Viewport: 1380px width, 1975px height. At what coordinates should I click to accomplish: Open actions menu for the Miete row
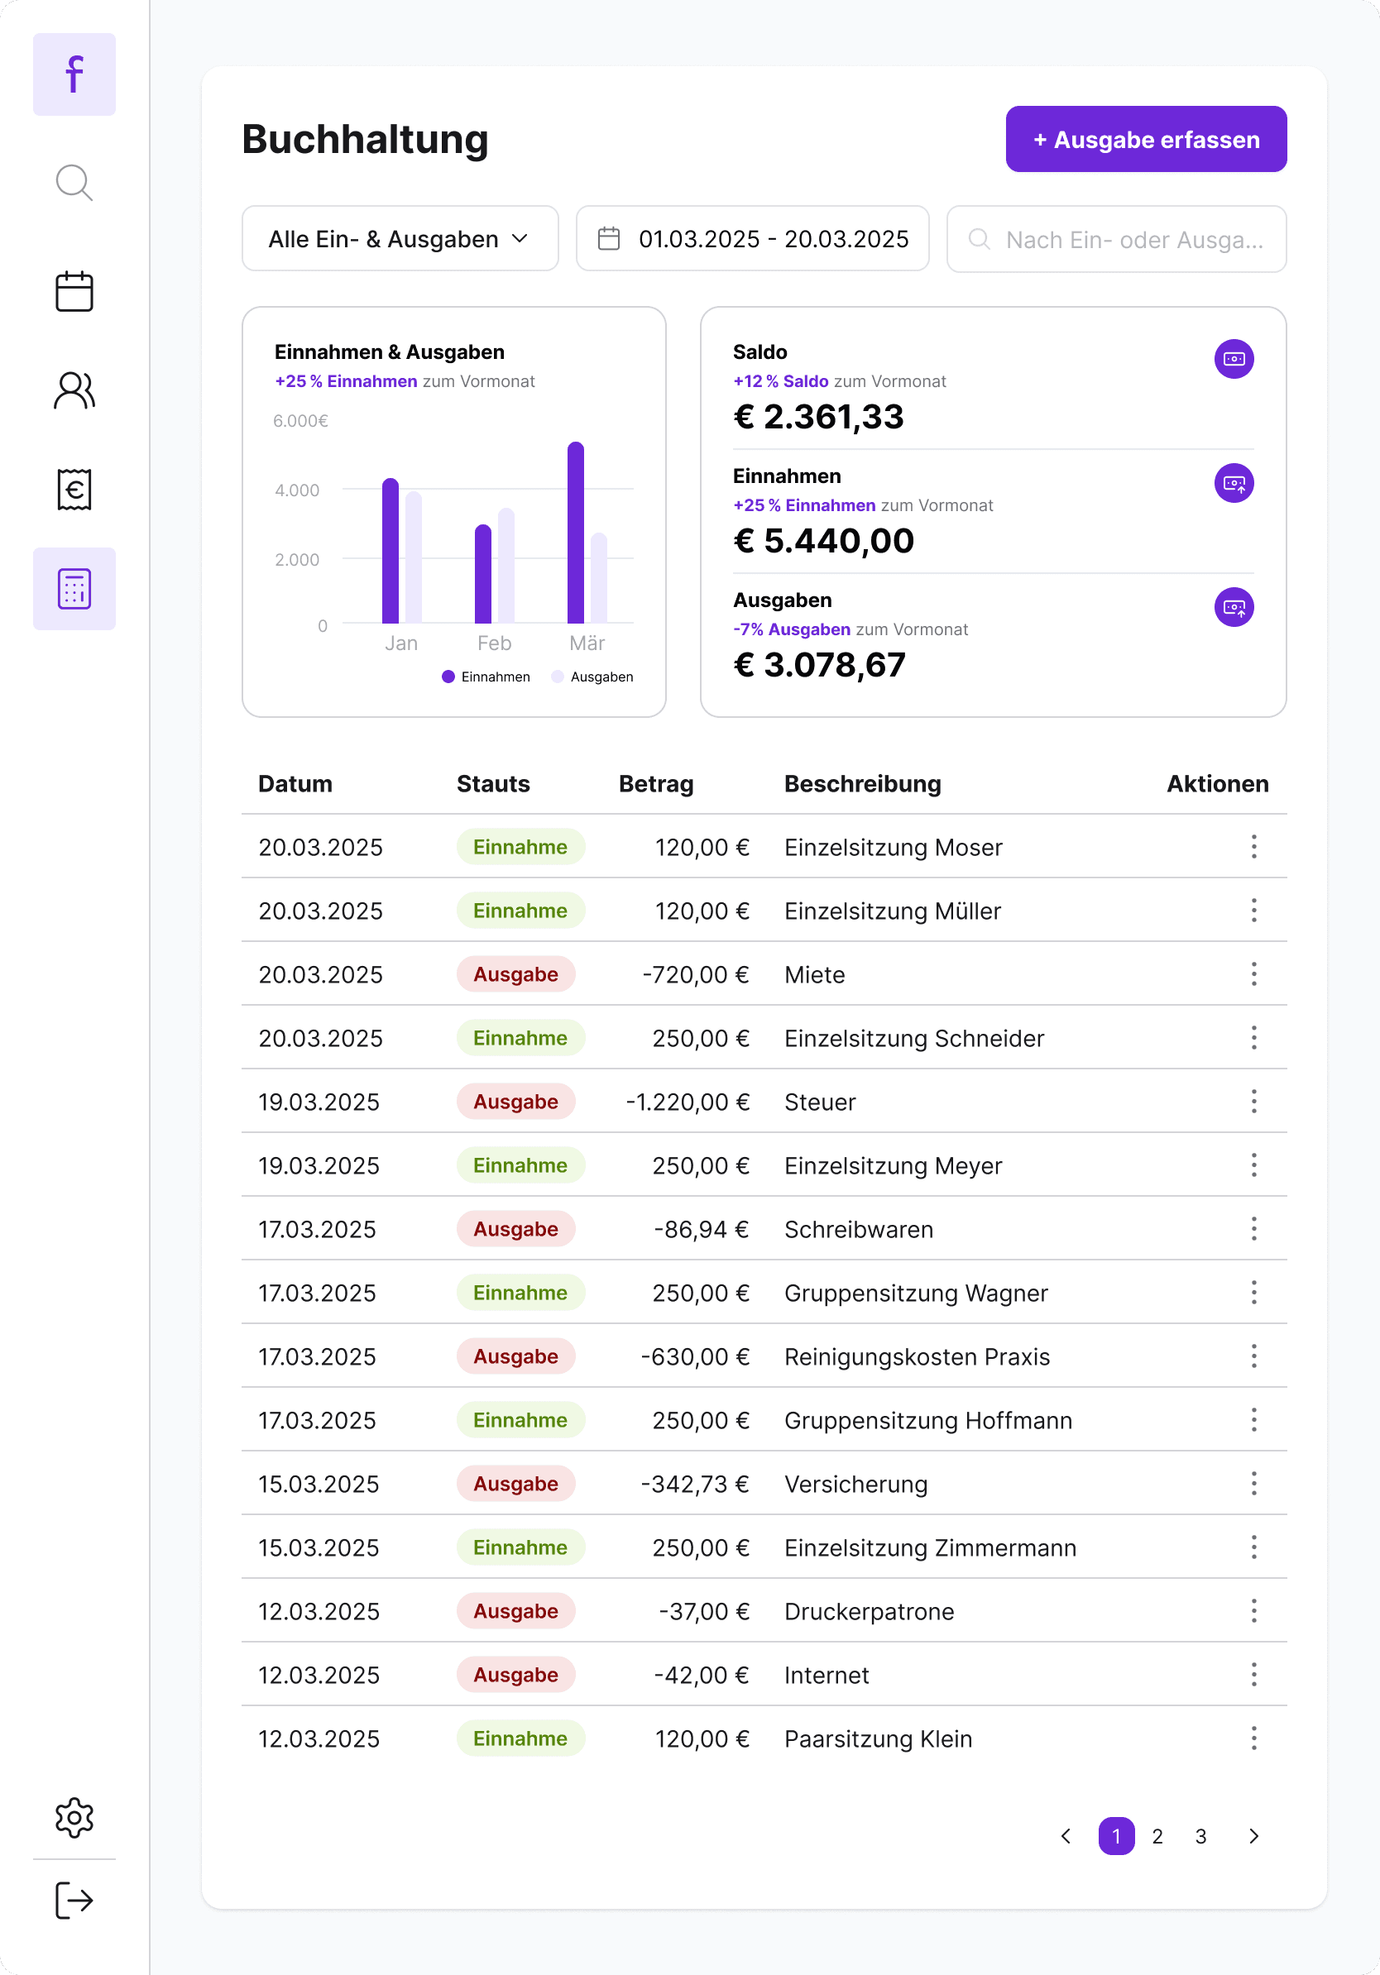click(1253, 973)
